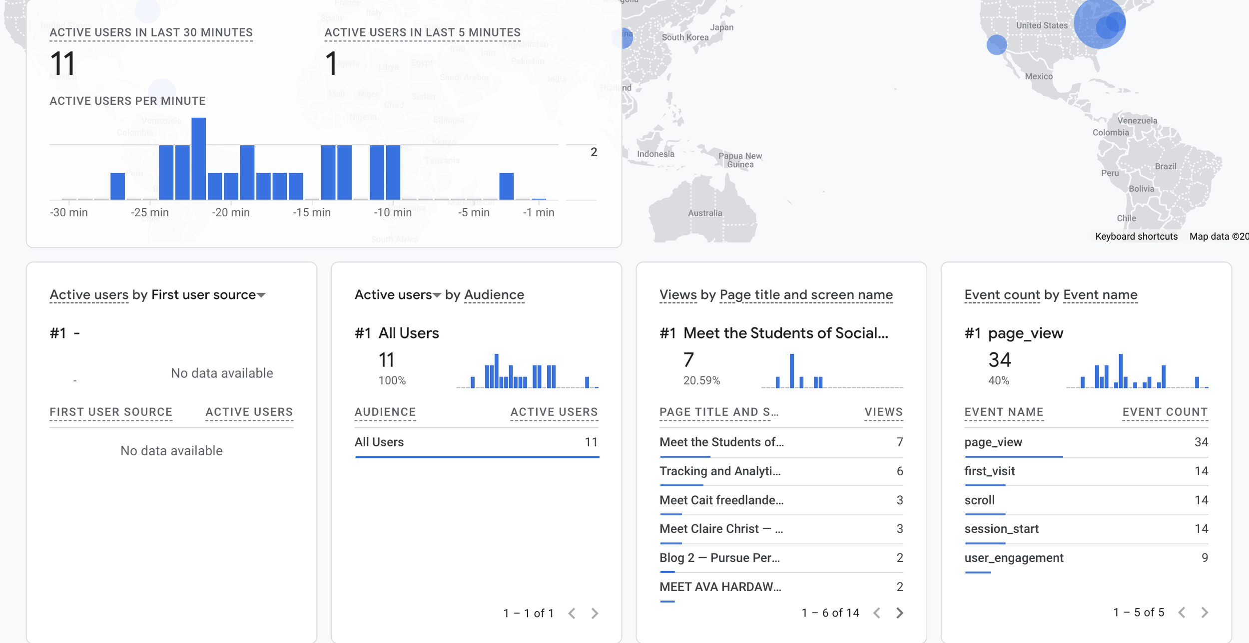Click the tallest bar in per-minute chart

(x=198, y=159)
